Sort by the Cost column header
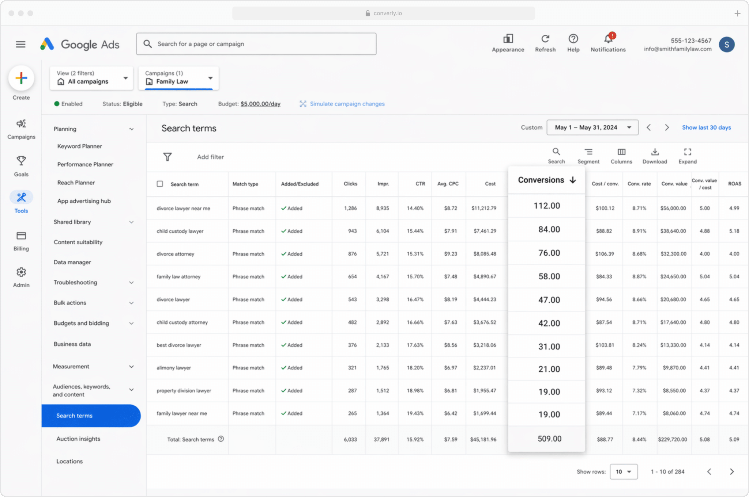Image resolution: width=749 pixels, height=497 pixels. [490, 184]
